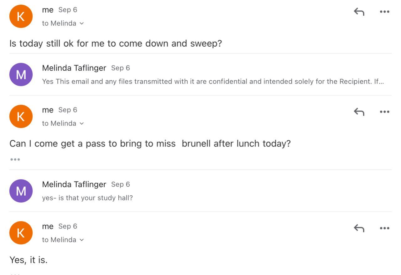Open more options for the first email
Viewport: 401px width, 275px height.
coord(384,12)
